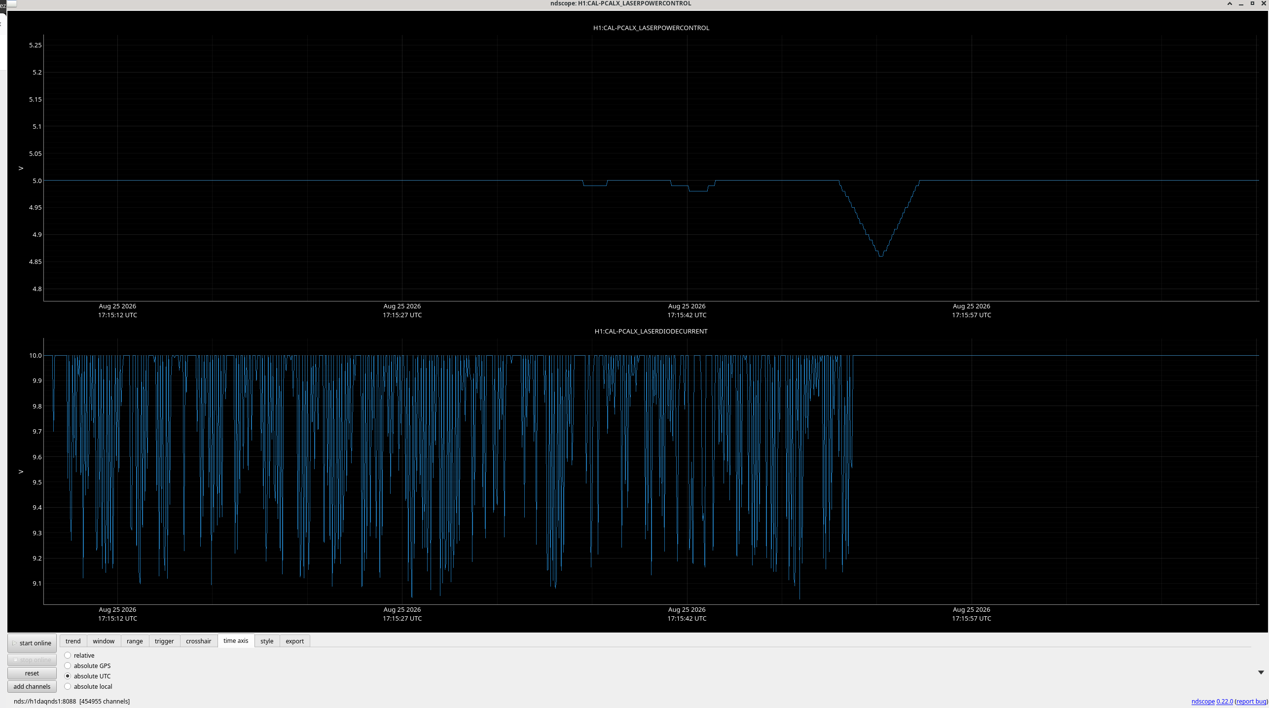The image size is (1269, 708).
Task: Click the V axis label of LASERPOWERCONTROL plot
Action: [x=21, y=168]
